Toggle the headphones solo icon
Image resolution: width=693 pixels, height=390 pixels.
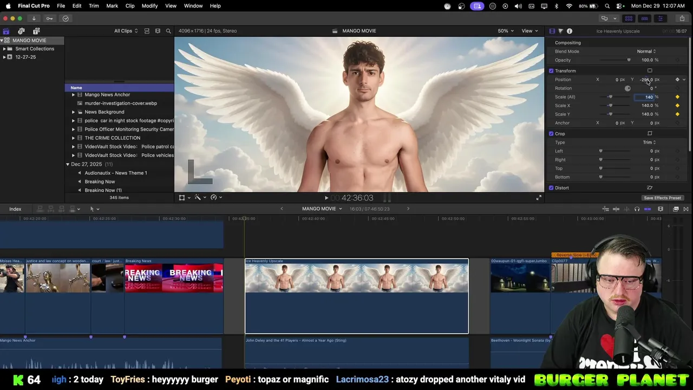coord(637,209)
